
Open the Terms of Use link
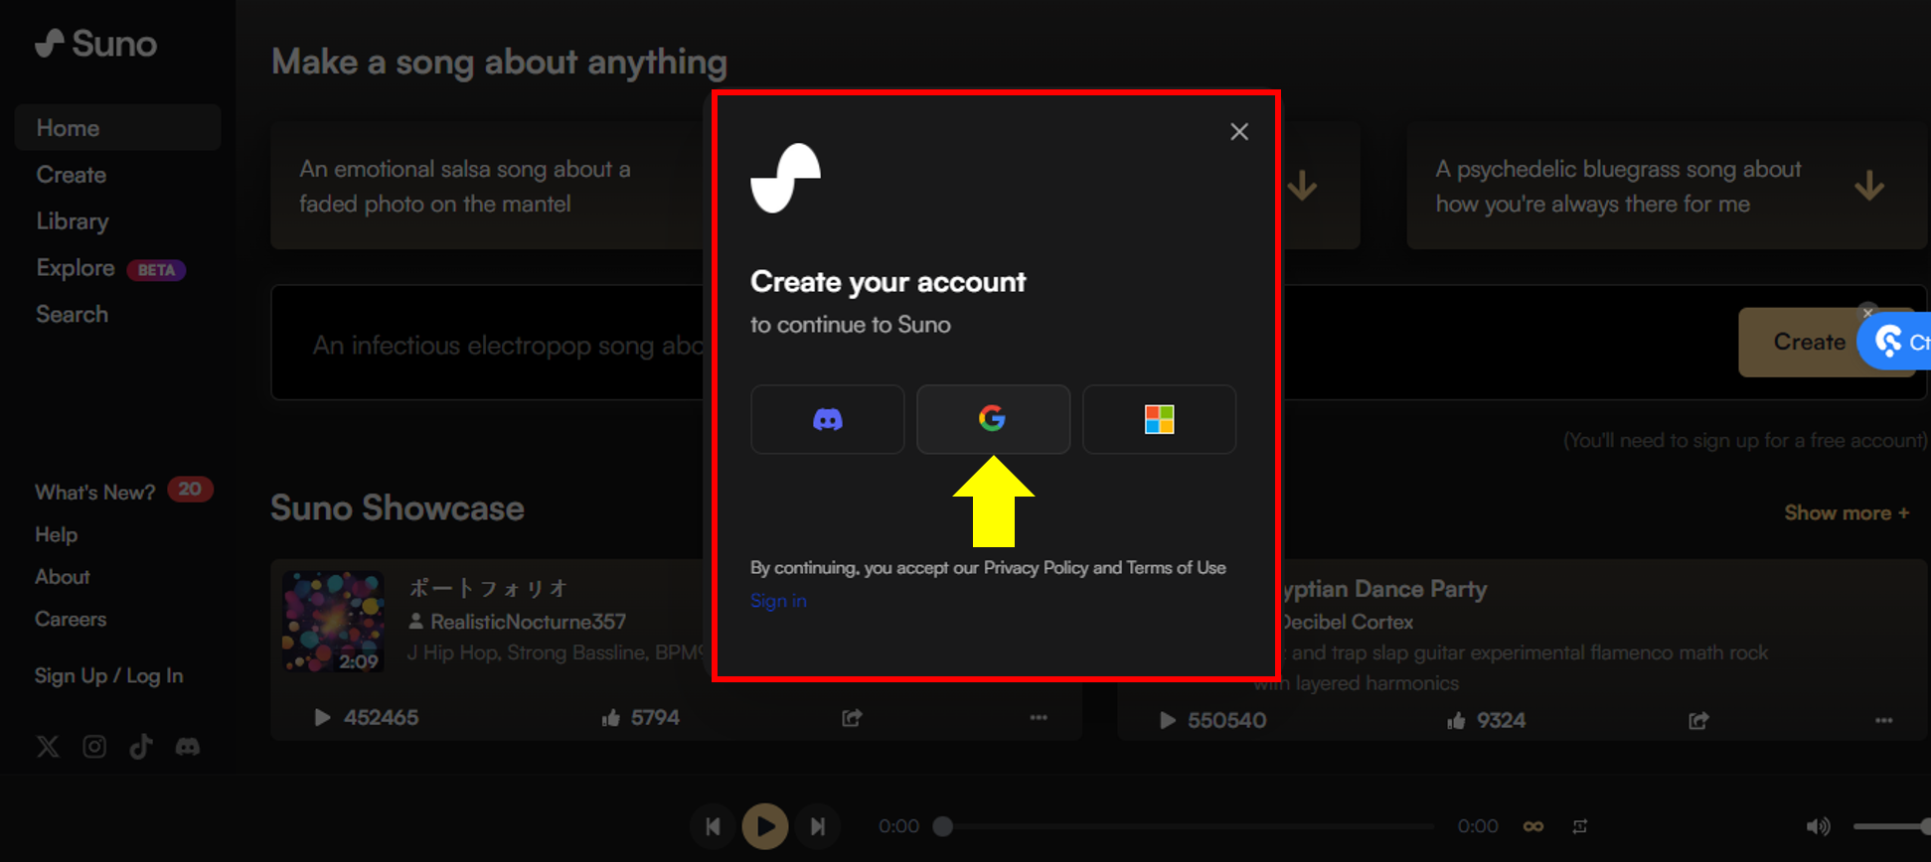pos(1176,568)
